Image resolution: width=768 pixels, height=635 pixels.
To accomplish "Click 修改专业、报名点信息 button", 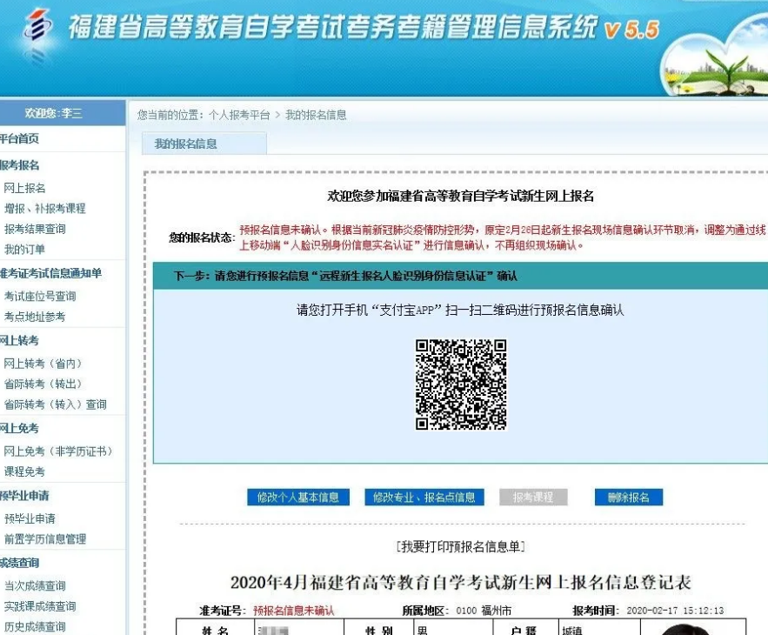I will coord(424,498).
